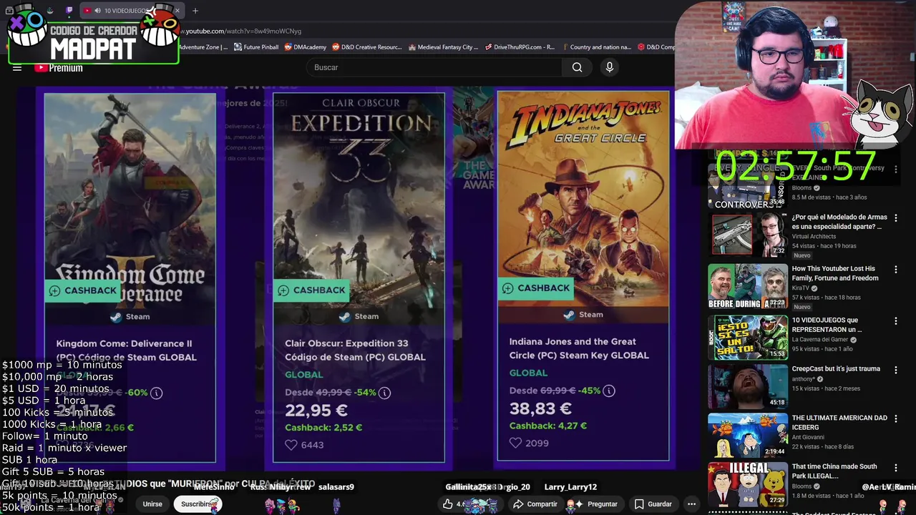Open the Medieval Fantasy City bookmark

point(442,47)
